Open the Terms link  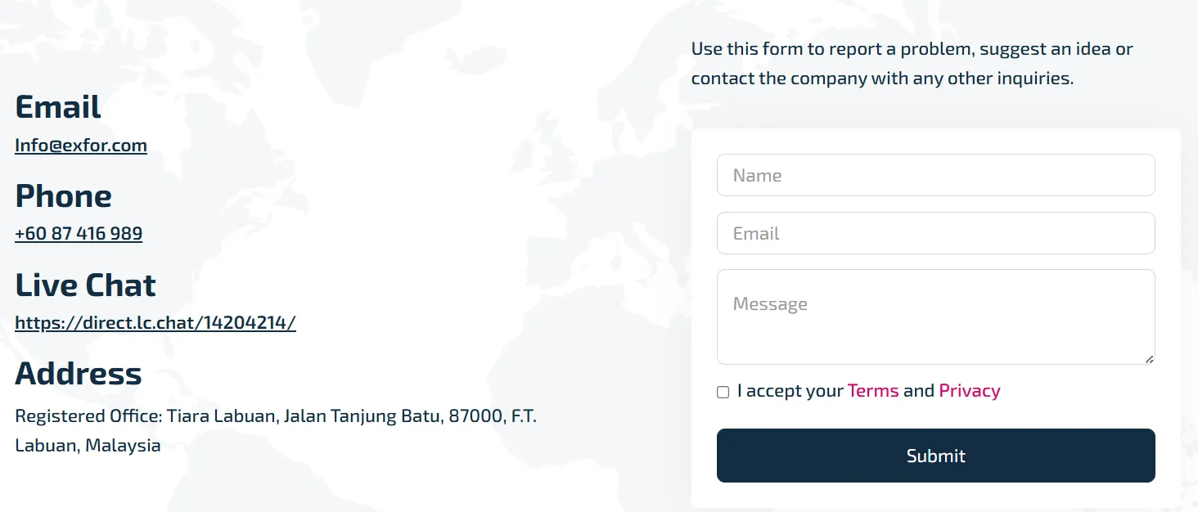tap(873, 391)
